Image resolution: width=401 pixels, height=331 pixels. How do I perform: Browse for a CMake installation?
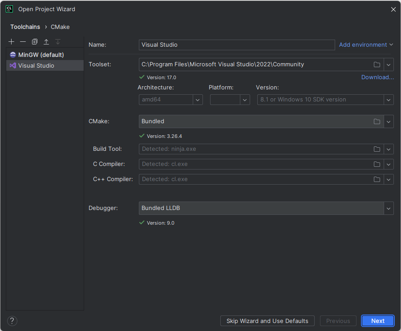click(377, 121)
